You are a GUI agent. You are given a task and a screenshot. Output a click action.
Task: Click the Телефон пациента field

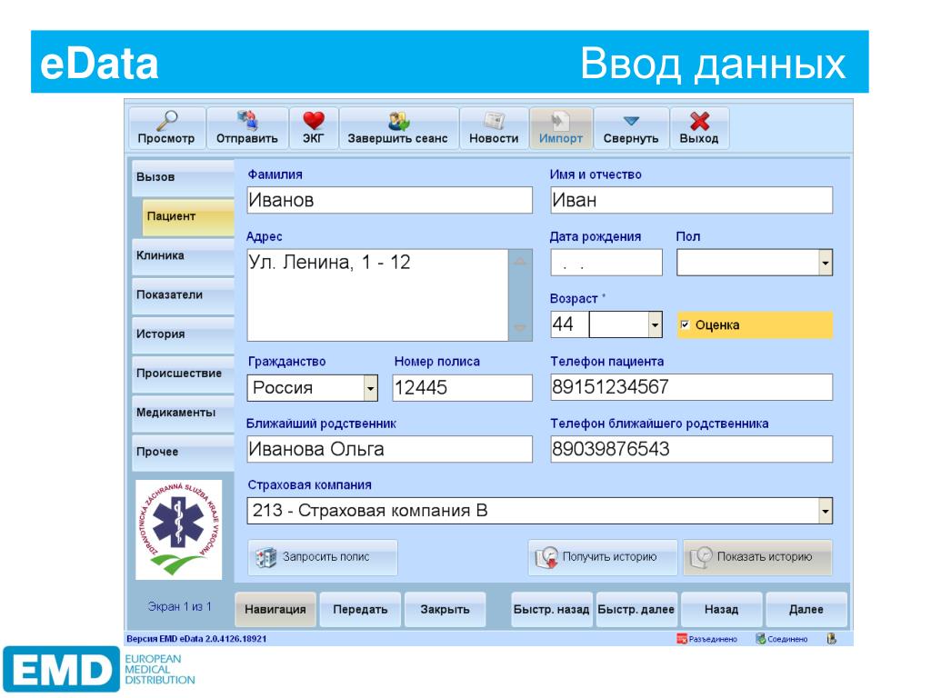pyautogui.click(x=691, y=387)
